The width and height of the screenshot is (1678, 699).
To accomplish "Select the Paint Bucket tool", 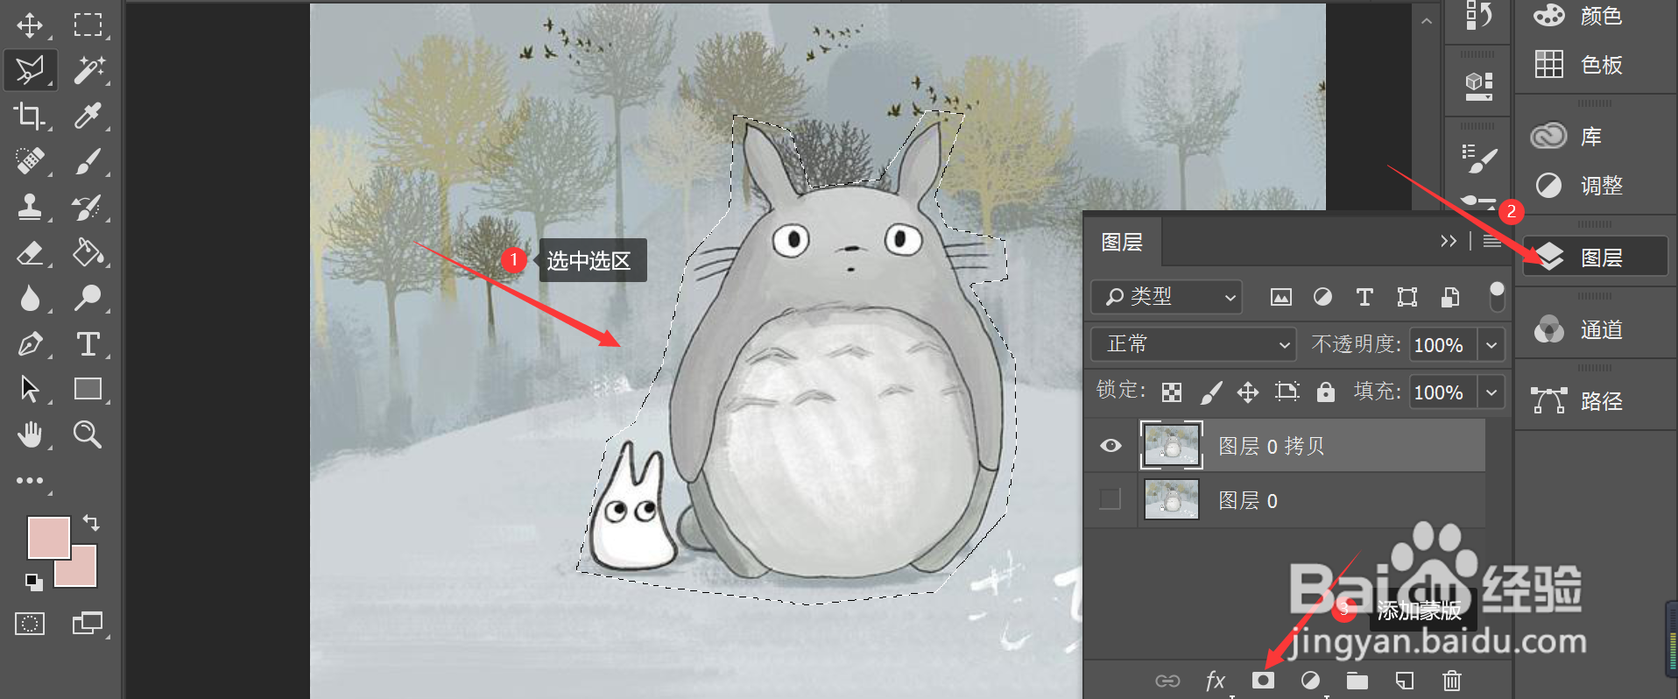I will (88, 253).
